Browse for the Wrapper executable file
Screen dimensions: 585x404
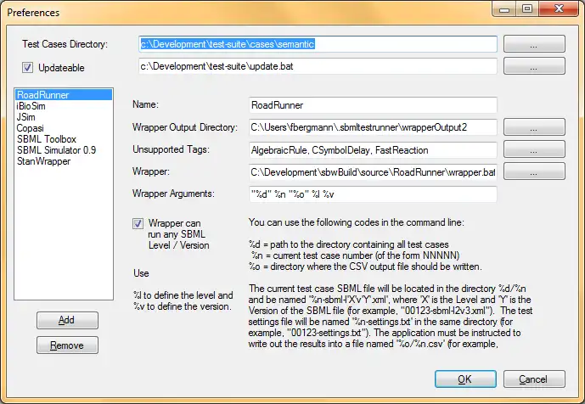[x=534, y=171]
